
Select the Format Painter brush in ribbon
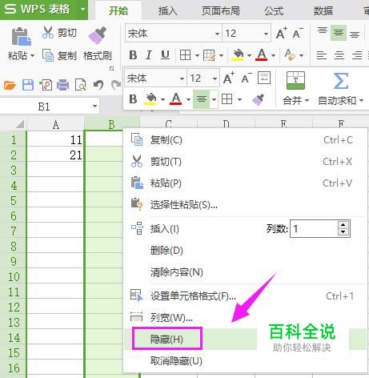click(98, 35)
